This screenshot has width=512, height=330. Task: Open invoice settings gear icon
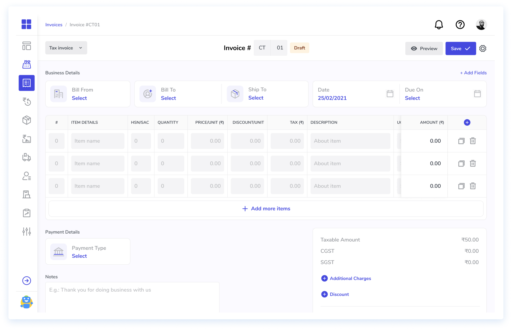483,49
